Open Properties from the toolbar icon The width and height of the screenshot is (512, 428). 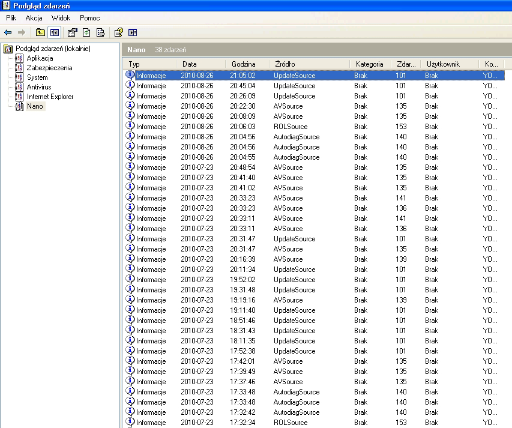pos(72,32)
